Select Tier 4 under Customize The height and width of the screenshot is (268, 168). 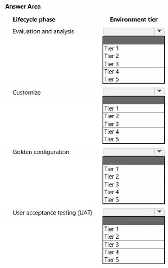134,132
